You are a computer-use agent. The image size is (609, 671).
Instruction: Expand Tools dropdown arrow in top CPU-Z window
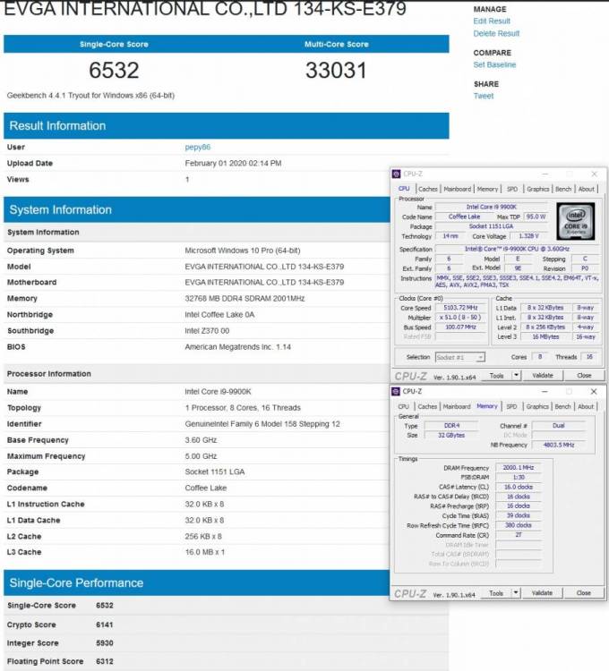pos(516,375)
